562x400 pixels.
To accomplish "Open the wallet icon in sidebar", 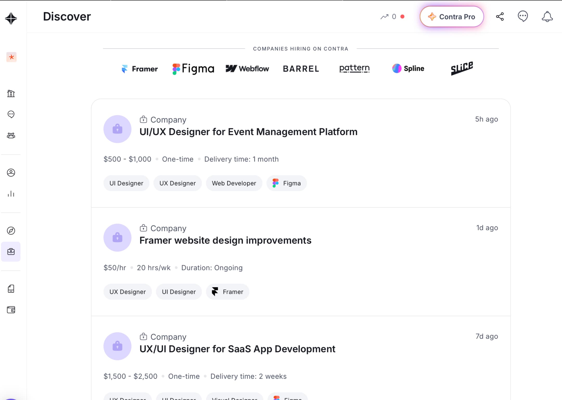I will tap(11, 310).
